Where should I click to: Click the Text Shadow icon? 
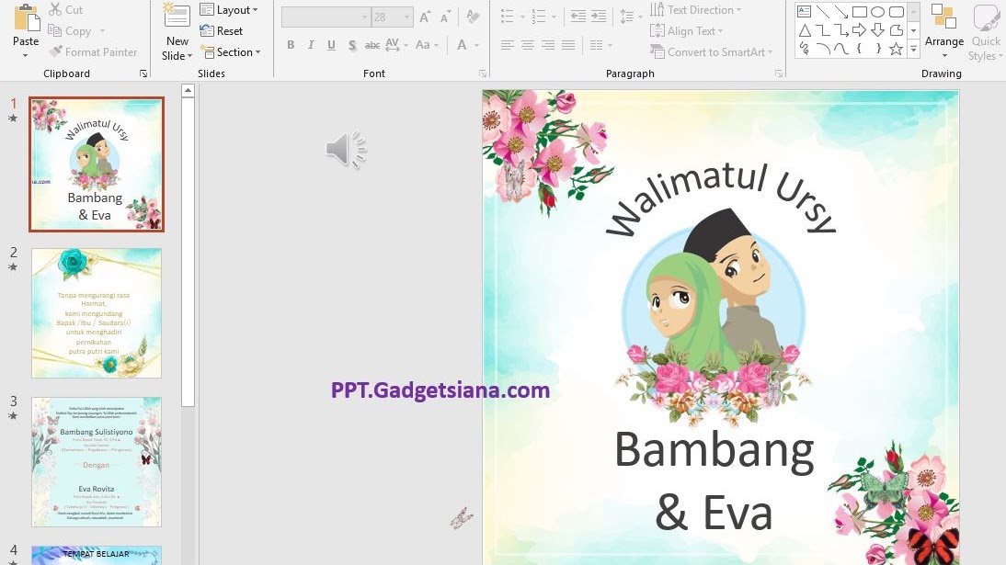pyautogui.click(x=351, y=44)
